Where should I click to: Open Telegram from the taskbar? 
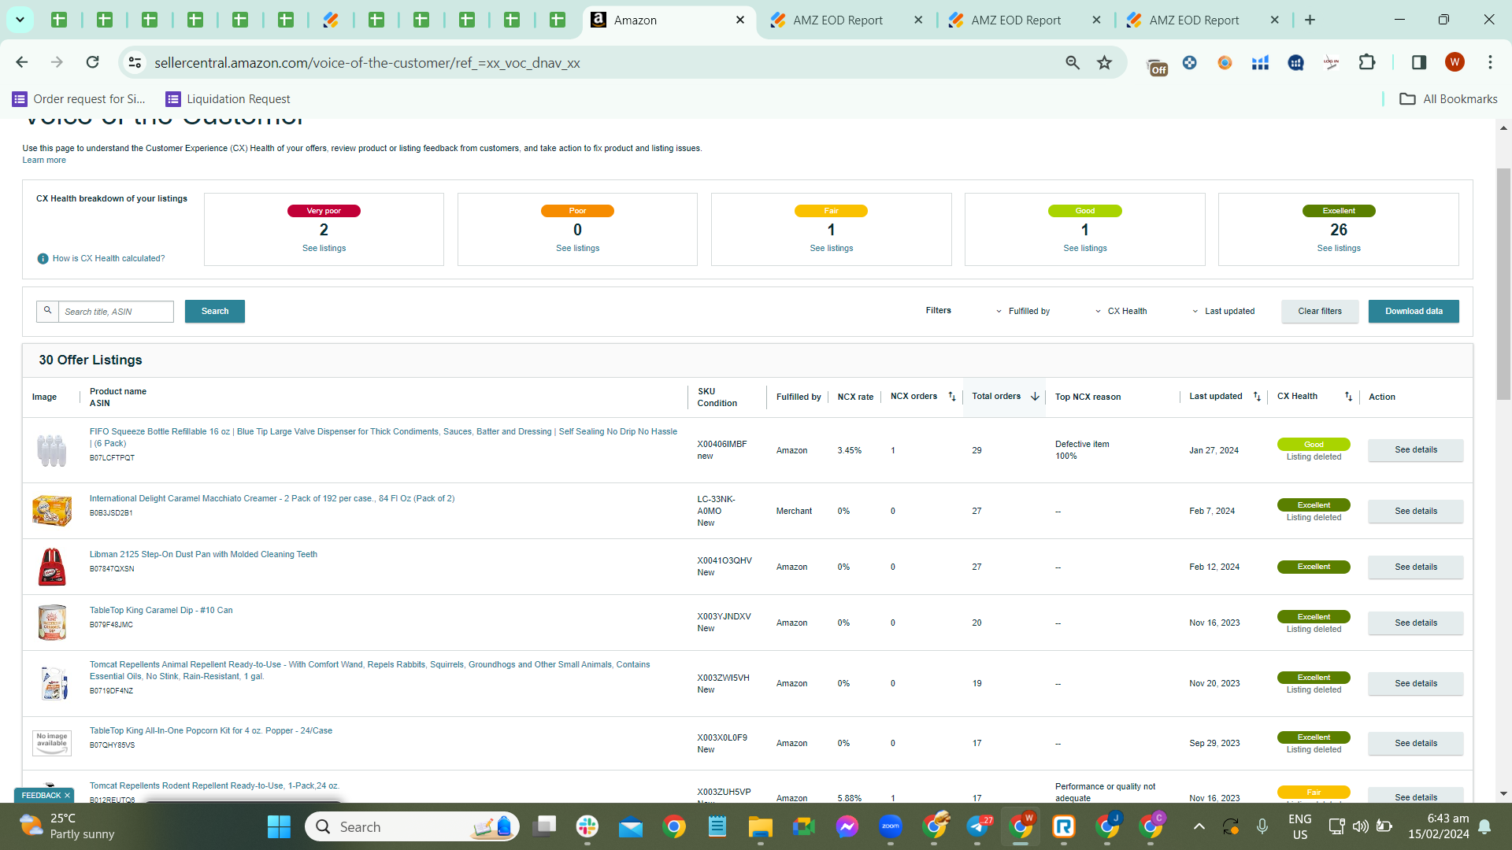pyautogui.click(x=977, y=826)
